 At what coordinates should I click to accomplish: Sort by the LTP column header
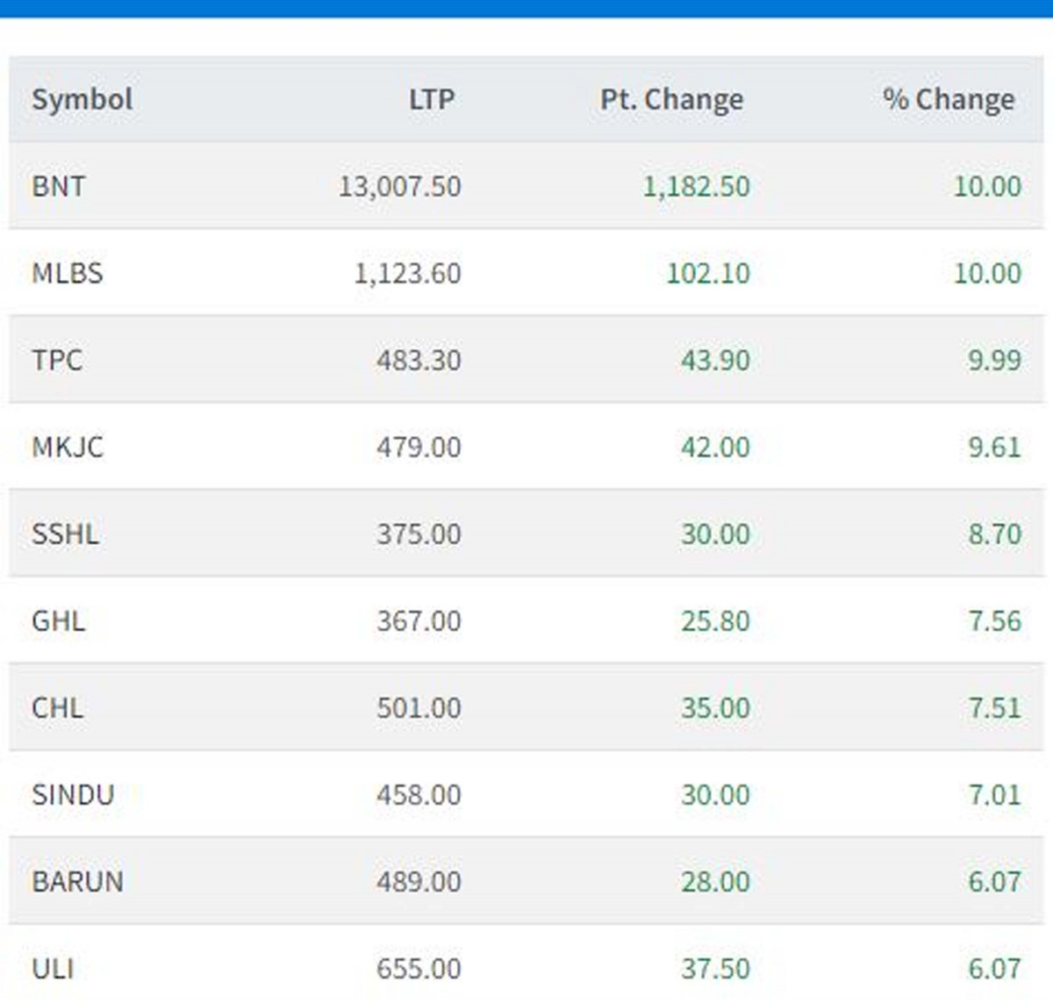tap(432, 99)
